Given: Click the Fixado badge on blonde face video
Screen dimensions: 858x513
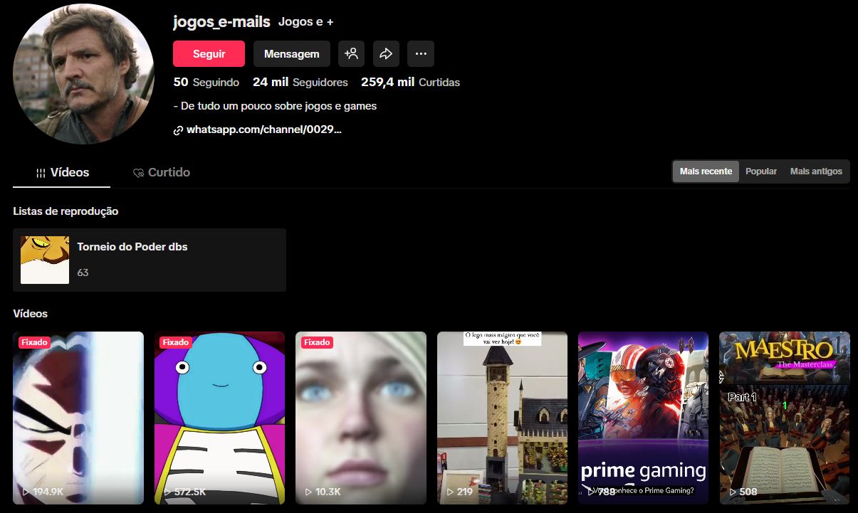Looking at the screenshot, I should (x=317, y=342).
